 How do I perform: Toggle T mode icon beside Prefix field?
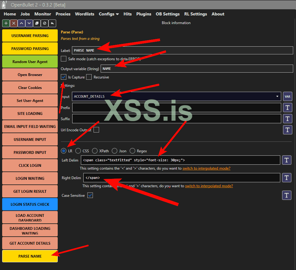287,108
